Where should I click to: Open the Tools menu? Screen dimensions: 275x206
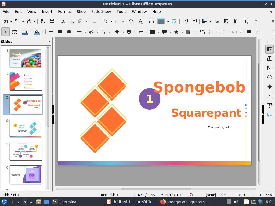tap(121, 12)
